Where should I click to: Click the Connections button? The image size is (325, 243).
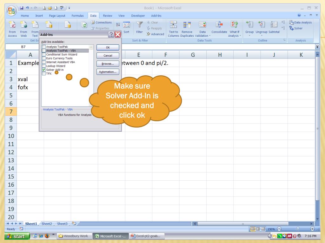(101, 22)
